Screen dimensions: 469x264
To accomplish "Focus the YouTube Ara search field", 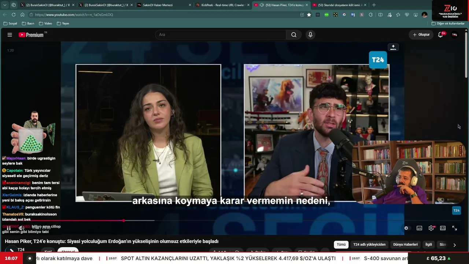I will [x=221, y=35].
